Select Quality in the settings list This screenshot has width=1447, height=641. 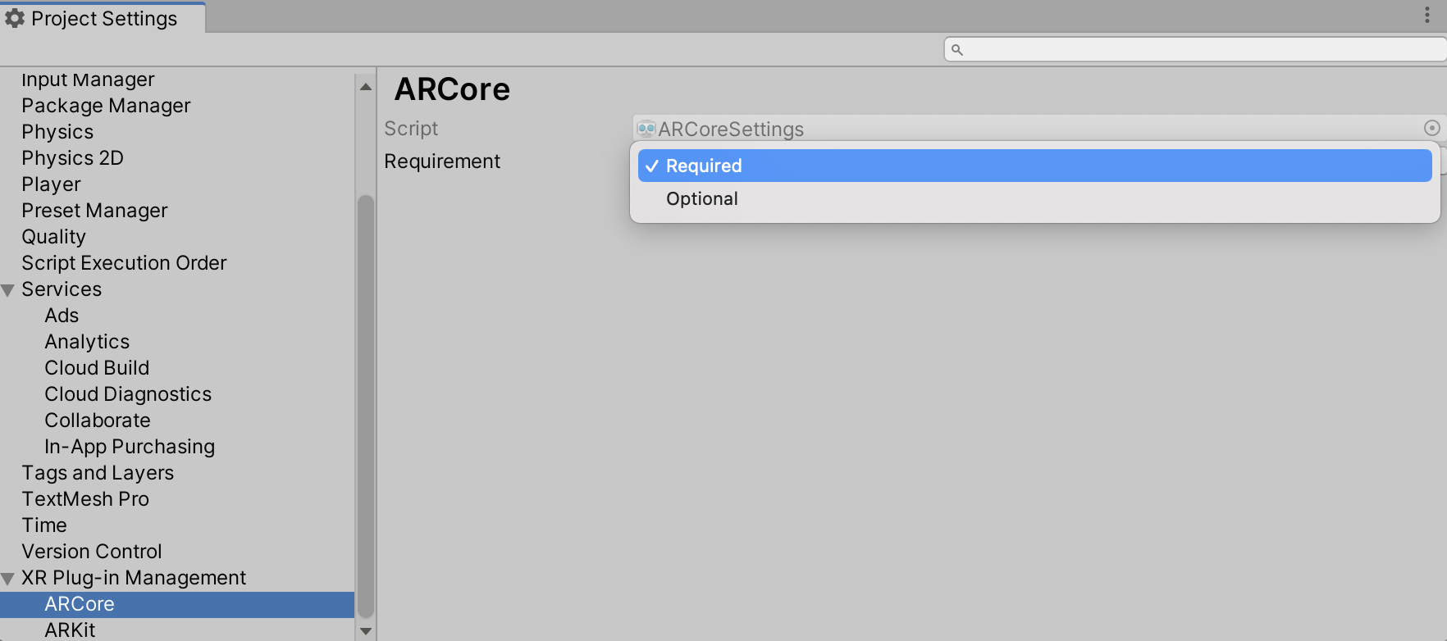(53, 236)
